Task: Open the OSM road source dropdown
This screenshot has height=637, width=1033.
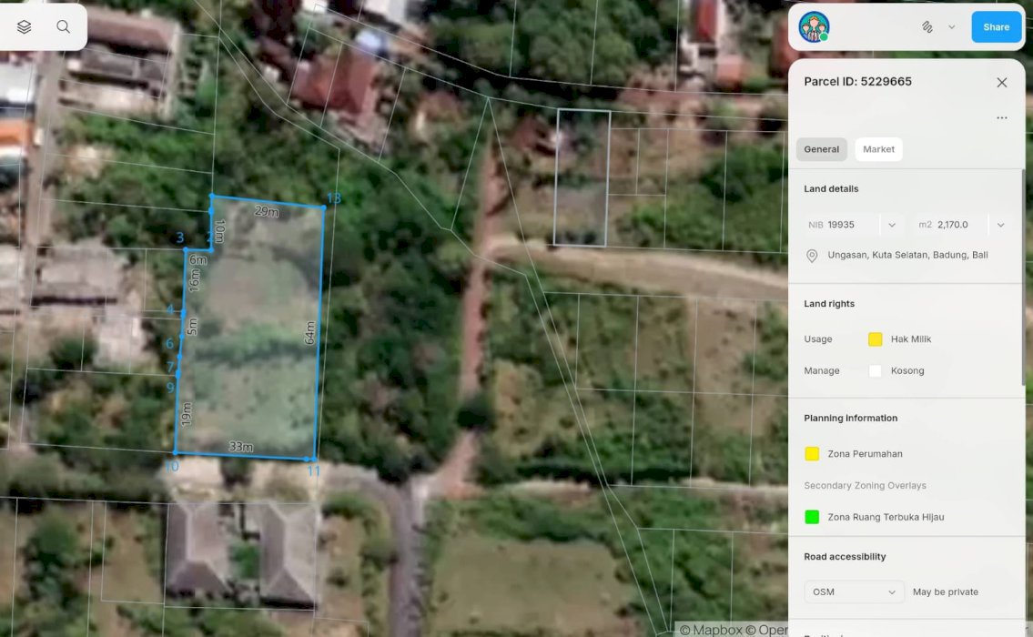Action: 854,592
